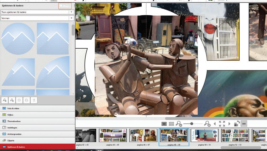Select thumbnail pagina 48 + 49

(174, 135)
